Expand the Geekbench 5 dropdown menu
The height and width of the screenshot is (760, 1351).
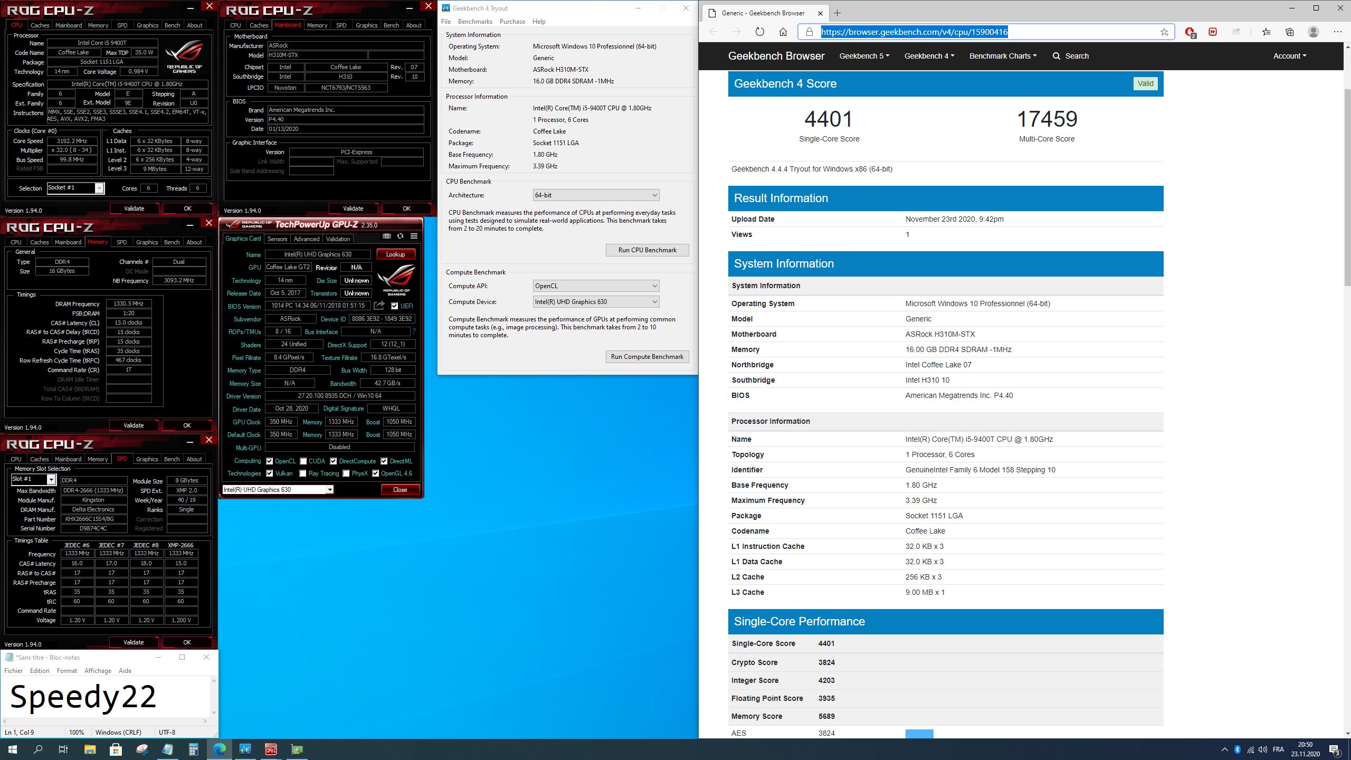tap(864, 56)
